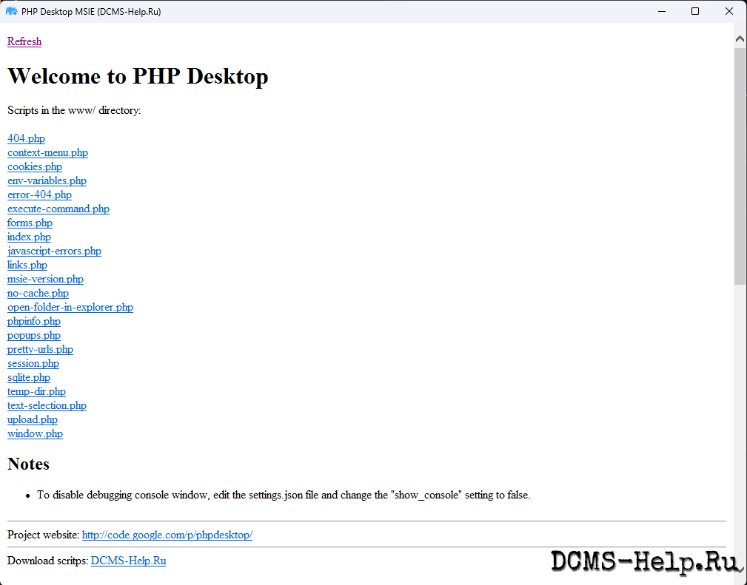Open open-folder-in-explorer.php

70,307
